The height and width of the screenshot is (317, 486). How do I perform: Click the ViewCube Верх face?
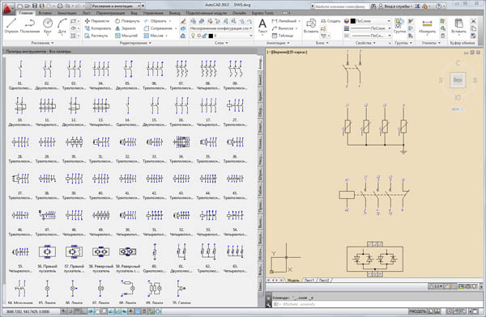tap(458, 80)
